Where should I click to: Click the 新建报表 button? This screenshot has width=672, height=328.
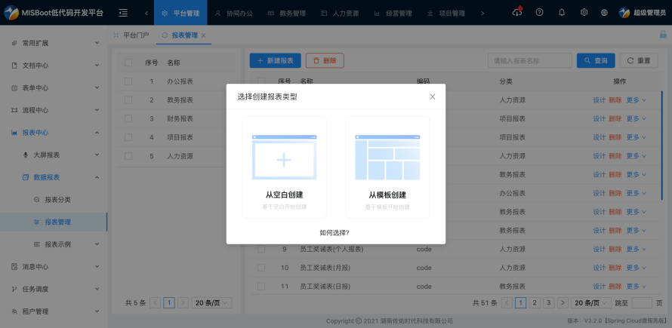coord(275,60)
